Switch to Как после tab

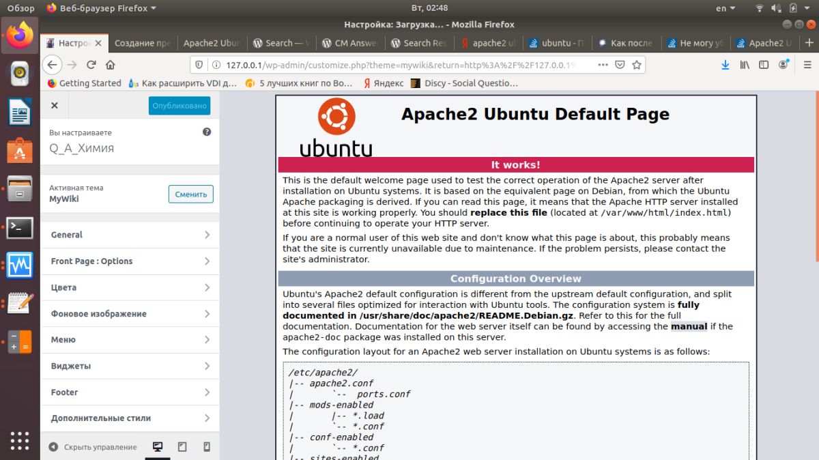coord(627,43)
